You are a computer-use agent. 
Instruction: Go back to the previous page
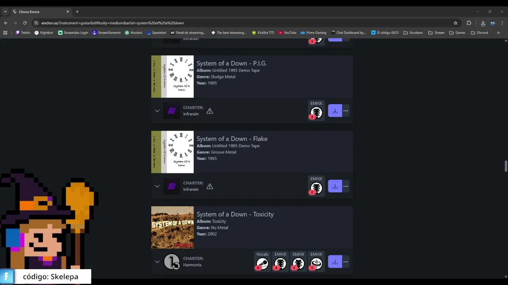point(6,23)
